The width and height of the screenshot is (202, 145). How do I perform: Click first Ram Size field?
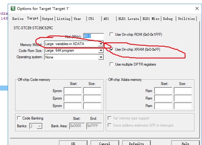click(183, 91)
